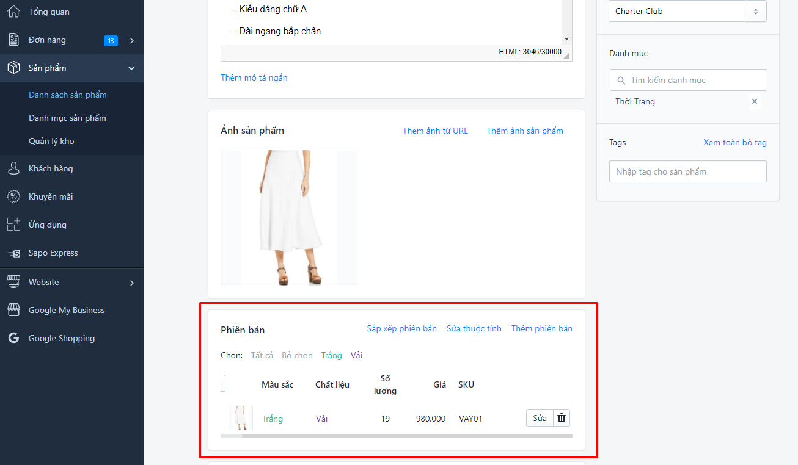Open the Khuyến mãi menu

point(51,196)
